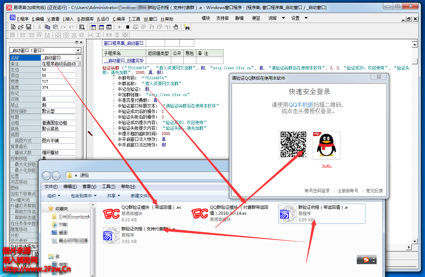Image resolution: width=425 pixels, height=277 pixels.
Task: Click the 收藏夹 favorites tree item
Action: pos(62,208)
